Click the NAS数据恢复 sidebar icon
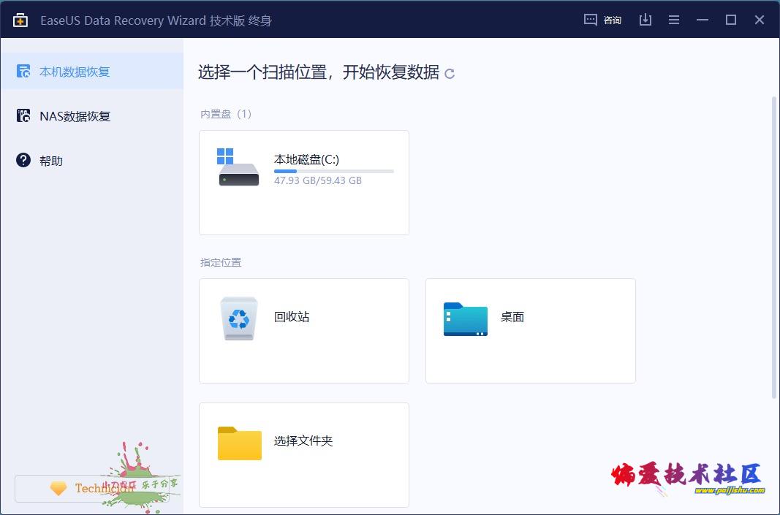This screenshot has width=780, height=515. (23, 116)
